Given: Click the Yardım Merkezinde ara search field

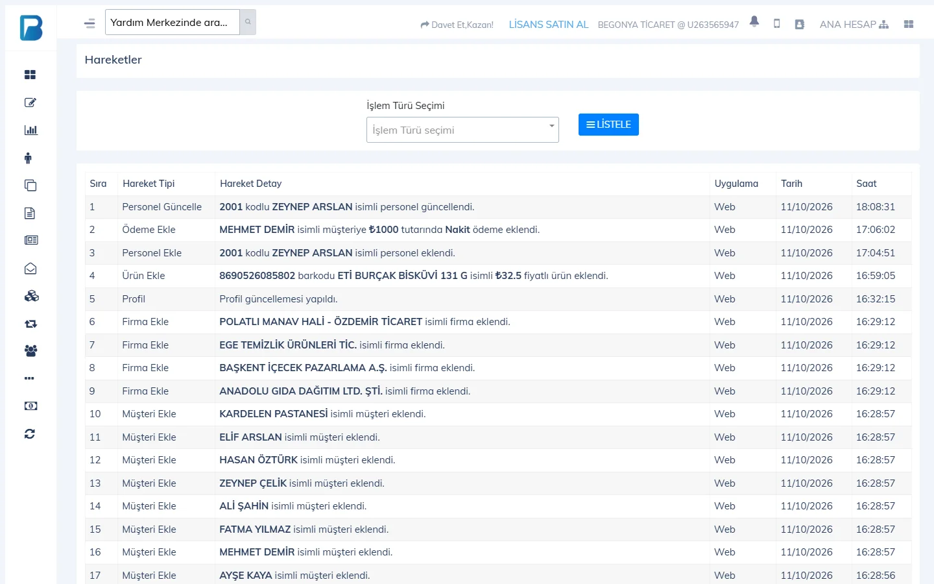Looking at the screenshot, I should pos(173,22).
